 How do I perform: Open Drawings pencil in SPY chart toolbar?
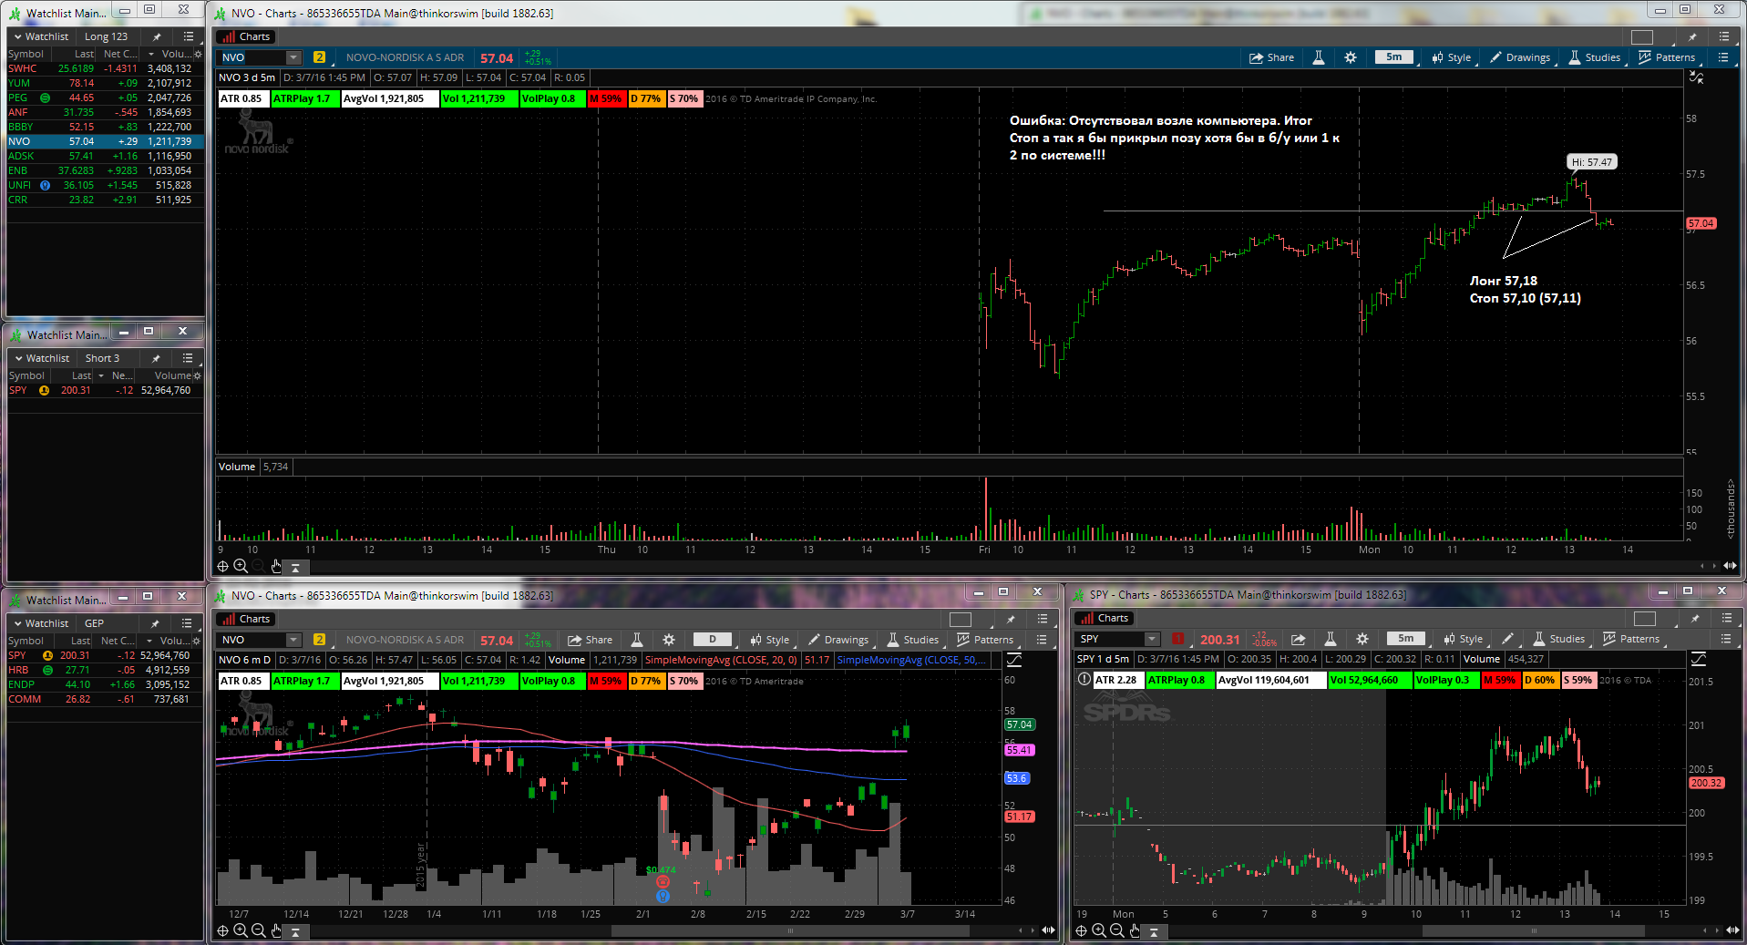[1507, 640]
